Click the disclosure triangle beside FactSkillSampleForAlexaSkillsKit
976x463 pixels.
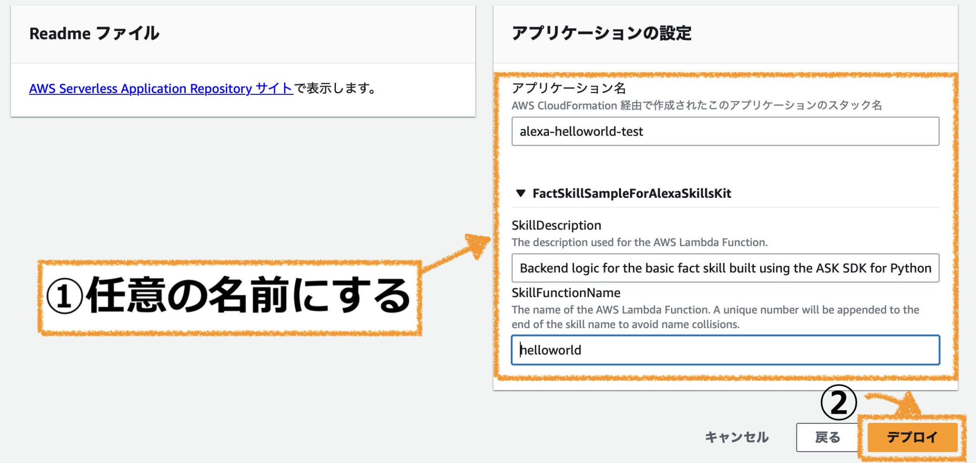[x=519, y=193]
